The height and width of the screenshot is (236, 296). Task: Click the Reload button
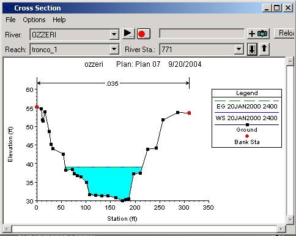(285, 33)
